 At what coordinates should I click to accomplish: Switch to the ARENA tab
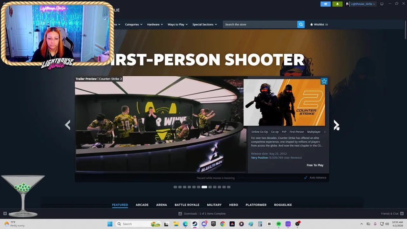click(x=162, y=205)
